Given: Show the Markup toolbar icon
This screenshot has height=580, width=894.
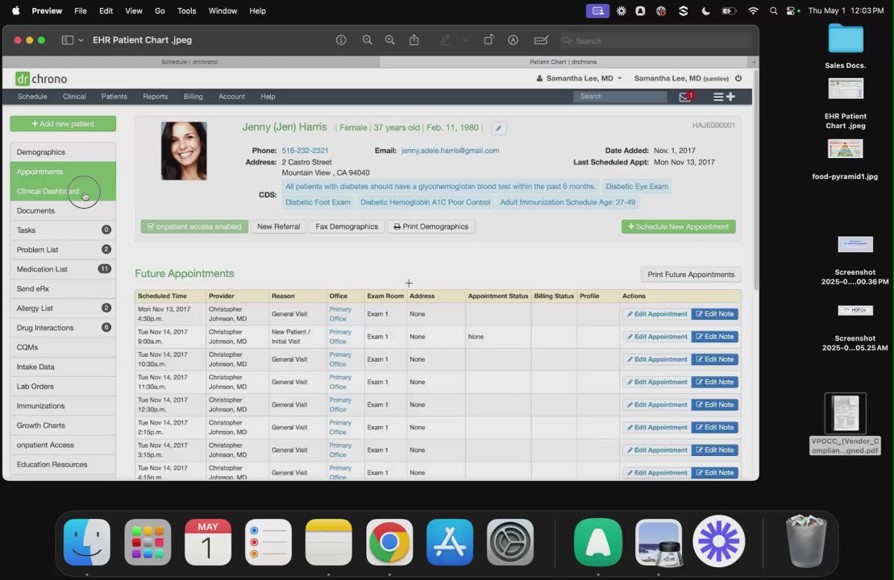Looking at the screenshot, I should 514,40.
